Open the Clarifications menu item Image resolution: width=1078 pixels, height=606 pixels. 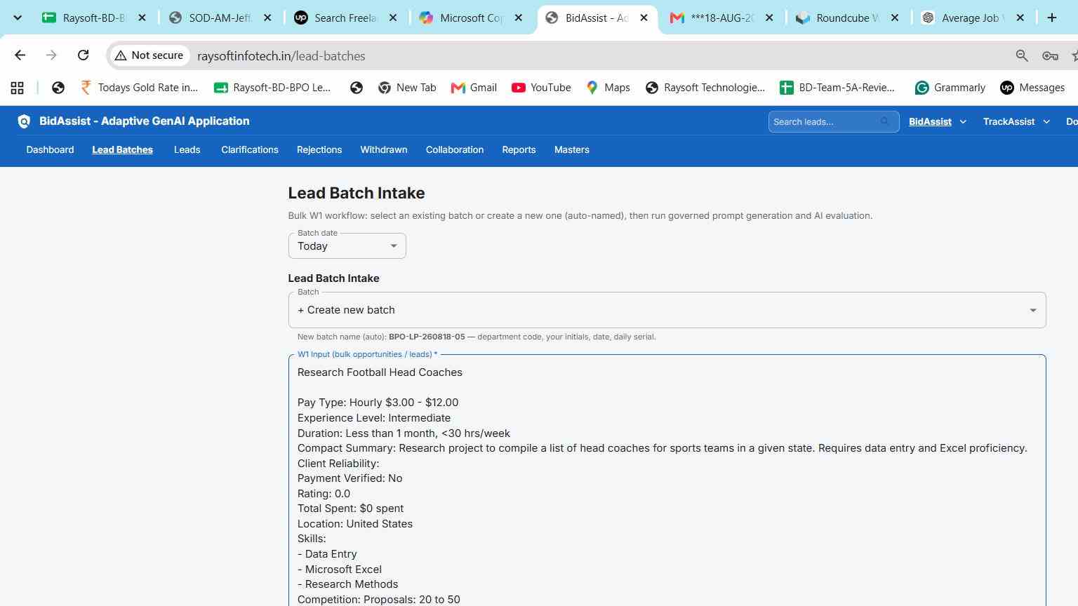(250, 149)
